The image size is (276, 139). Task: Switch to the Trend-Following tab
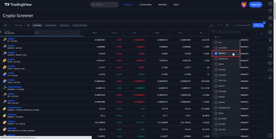coord(80,25)
